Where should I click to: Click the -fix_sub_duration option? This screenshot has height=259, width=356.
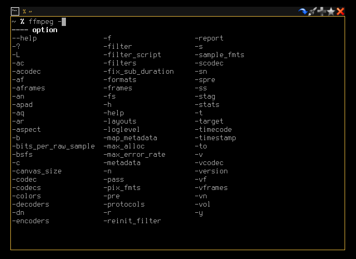139,72
